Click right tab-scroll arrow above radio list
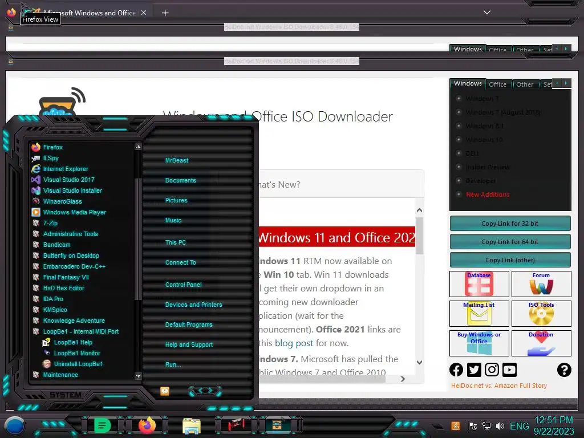 566,83
